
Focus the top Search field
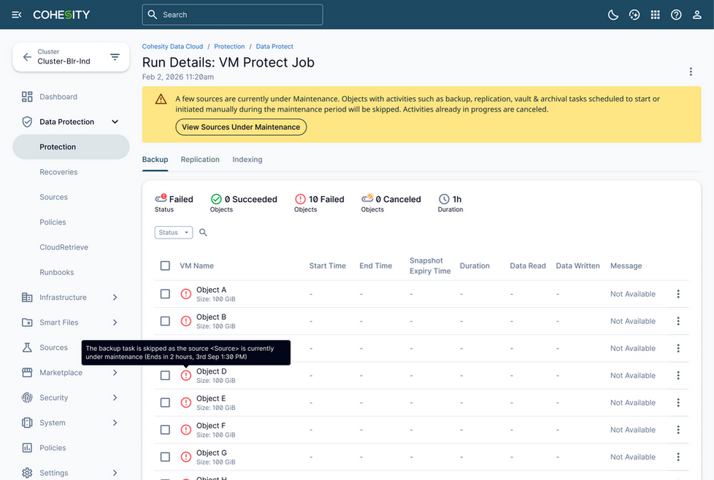(232, 15)
